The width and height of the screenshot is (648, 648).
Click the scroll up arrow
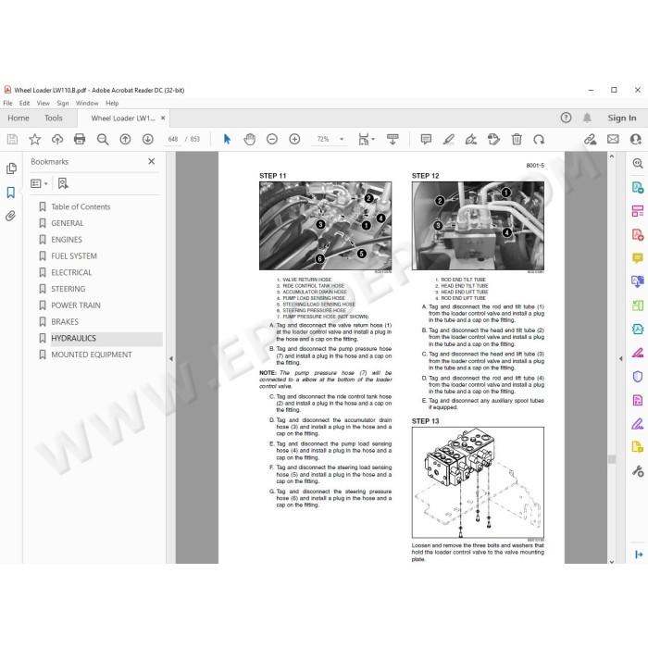tap(612, 156)
